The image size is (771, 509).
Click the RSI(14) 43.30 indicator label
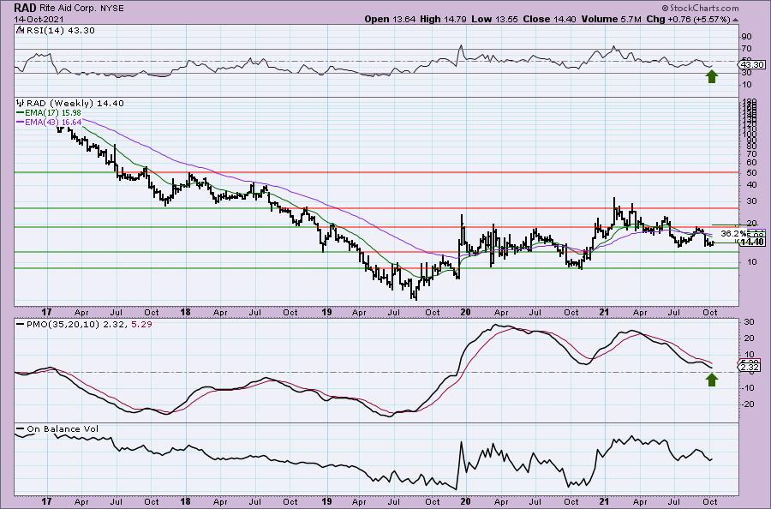[x=59, y=30]
